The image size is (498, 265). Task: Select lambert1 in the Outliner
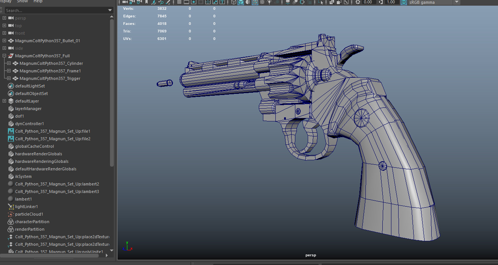tap(24, 199)
